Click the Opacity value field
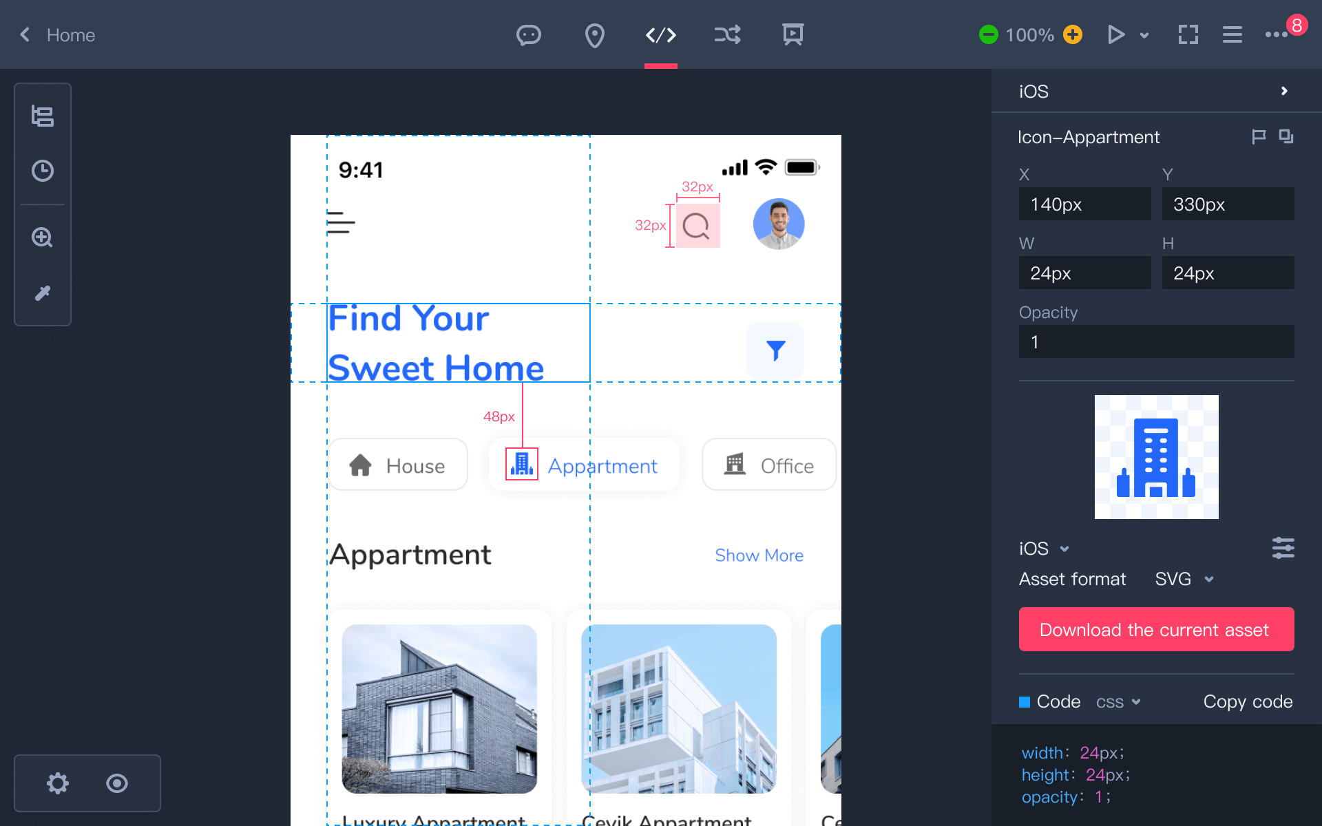The height and width of the screenshot is (826, 1322). point(1157,341)
